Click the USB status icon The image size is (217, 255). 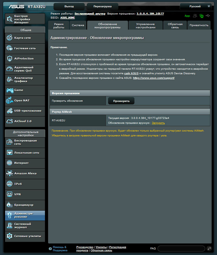pos(208,16)
